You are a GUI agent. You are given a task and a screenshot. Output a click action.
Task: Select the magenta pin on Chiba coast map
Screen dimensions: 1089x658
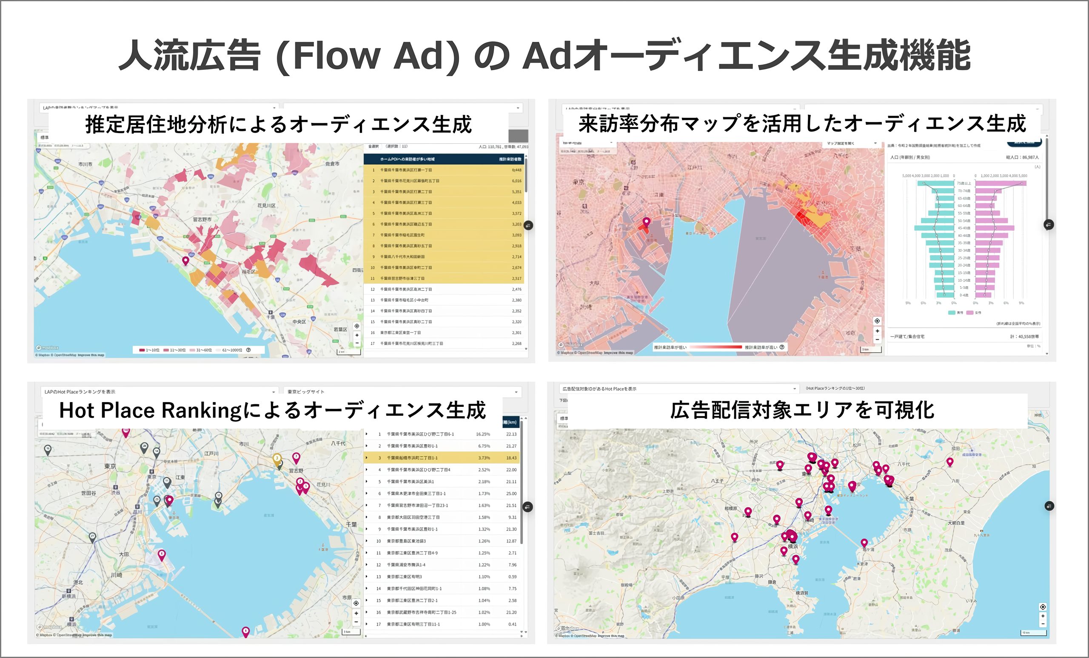pos(185,261)
